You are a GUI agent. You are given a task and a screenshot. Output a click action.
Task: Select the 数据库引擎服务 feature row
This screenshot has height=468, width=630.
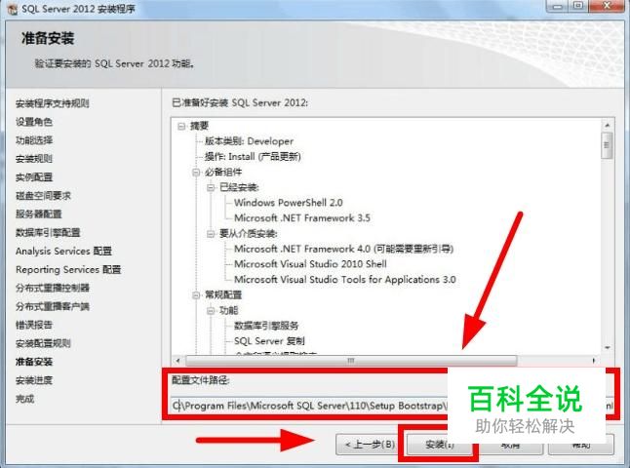click(266, 326)
